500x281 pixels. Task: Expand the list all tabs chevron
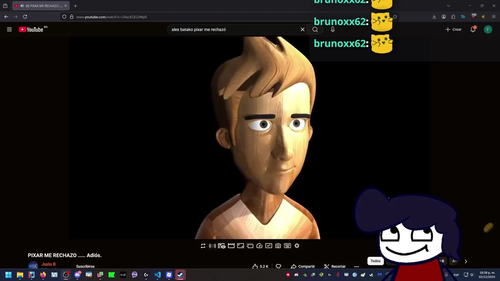click(x=448, y=6)
